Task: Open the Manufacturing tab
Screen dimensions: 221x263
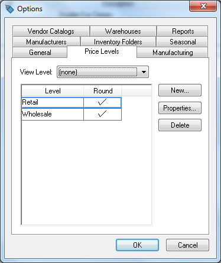Action: pos(173,52)
